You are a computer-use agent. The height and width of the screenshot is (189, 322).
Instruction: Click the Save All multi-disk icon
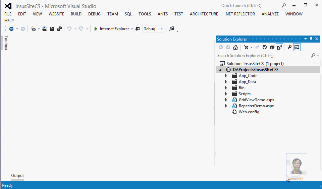(59, 29)
